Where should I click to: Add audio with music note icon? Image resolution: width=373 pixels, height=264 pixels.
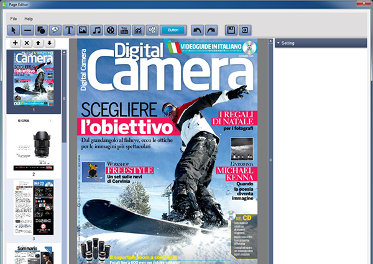(x=96, y=30)
